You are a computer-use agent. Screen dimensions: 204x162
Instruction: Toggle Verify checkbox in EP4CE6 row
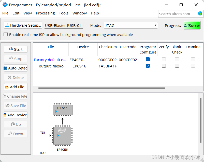tap(164, 59)
